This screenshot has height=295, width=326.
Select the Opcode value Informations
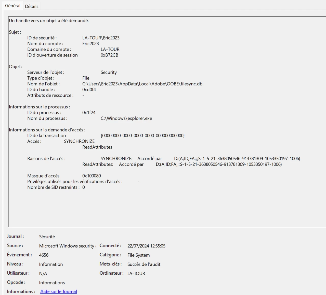click(x=52, y=282)
